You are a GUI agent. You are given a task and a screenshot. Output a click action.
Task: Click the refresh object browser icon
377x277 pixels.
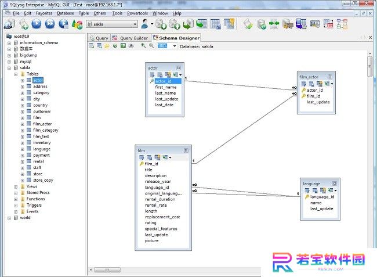click(77, 24)
